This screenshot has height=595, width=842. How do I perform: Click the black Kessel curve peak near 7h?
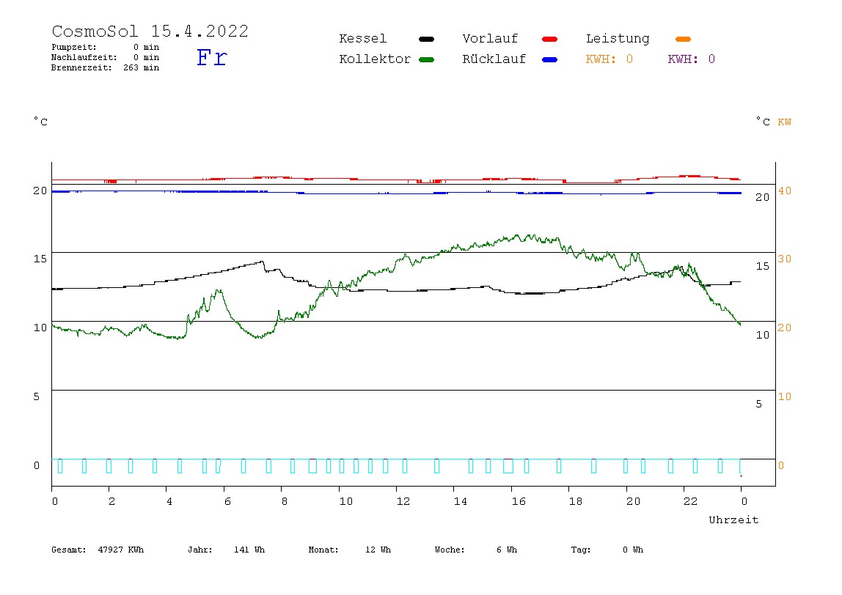[262, 262]
